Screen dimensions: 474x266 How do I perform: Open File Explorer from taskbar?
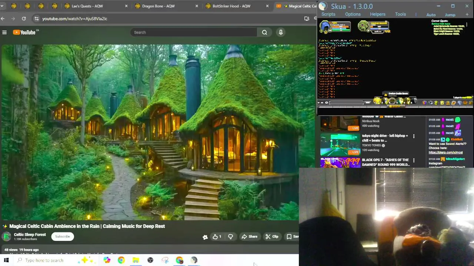tap(136, 260)
